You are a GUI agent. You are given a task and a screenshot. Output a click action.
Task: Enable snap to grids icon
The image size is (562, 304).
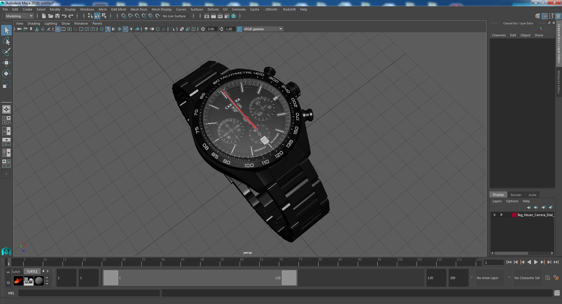124,16
